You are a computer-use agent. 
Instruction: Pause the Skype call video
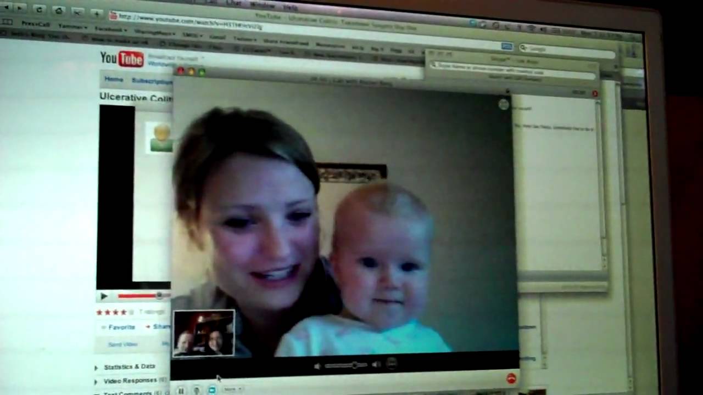(x=181, y=391)
